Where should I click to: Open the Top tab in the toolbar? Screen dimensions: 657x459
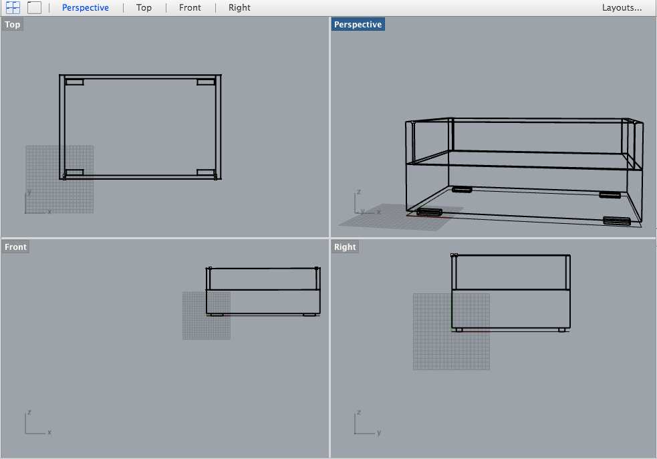pyautogui.click(x=144, y=7)
